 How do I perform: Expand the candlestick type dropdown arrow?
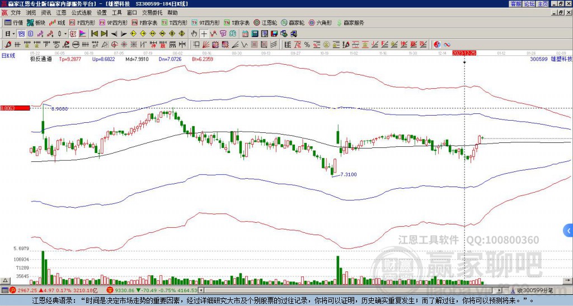pyautogui.click(x=65, y=34)
